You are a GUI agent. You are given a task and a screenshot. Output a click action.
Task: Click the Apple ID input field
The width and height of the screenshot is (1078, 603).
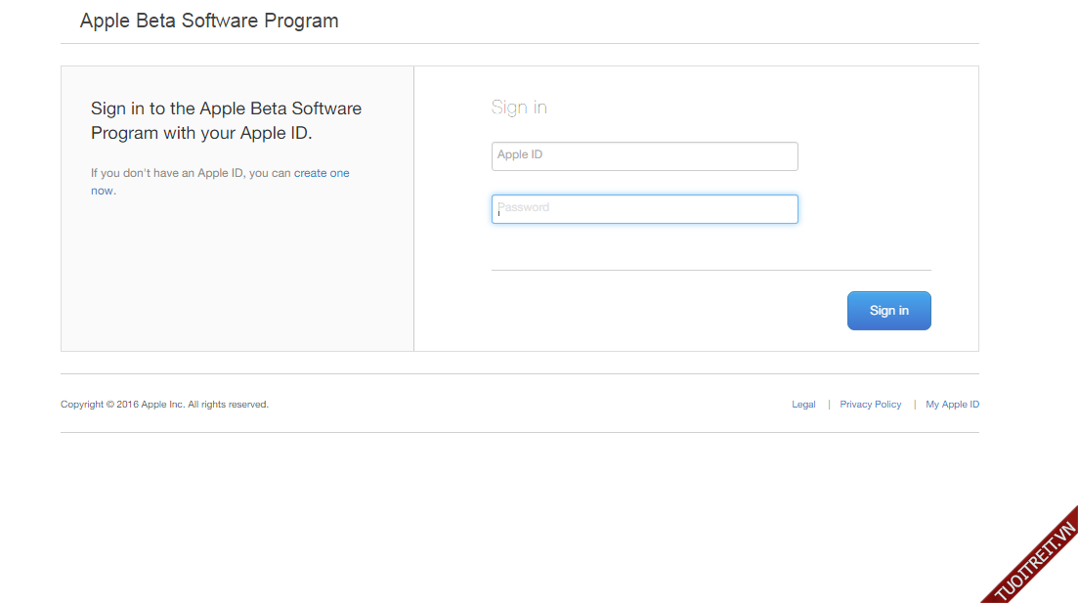[x=644, y=156]
